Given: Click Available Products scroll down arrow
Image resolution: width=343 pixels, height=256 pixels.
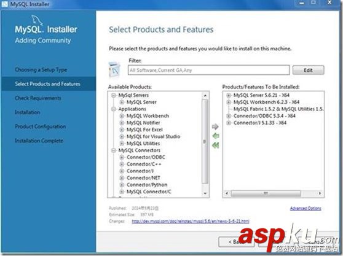Looking at the screenshot, I should tap(205, 193).
